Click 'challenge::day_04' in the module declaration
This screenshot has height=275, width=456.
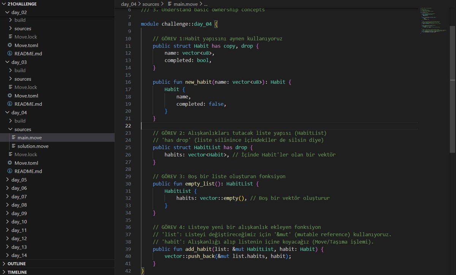coord(187,24)
